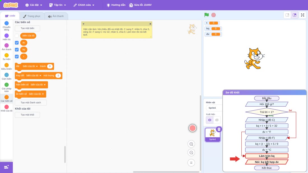The height and width of the screenshot is (173, 308).
Task: Select the Điều khiển block category
Action: (x=6, y=66)
